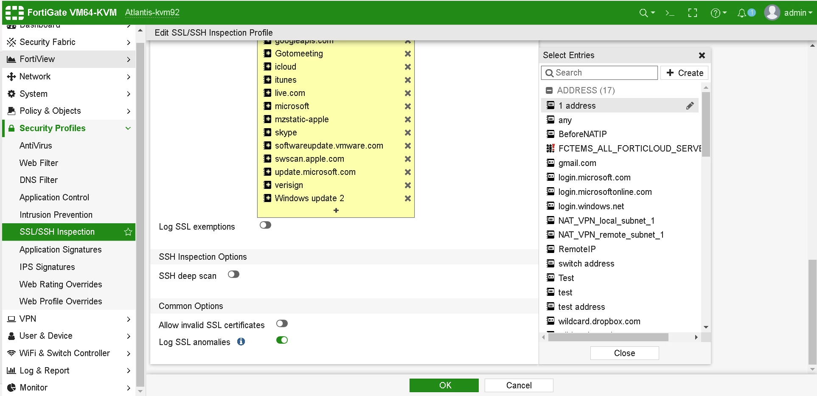
Task: Focus the Search field in Select Entries
Action: coord(599,73)
